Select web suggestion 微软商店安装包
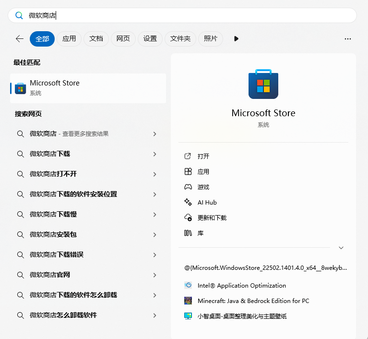 pyautogui.click(x=87, y=235)
